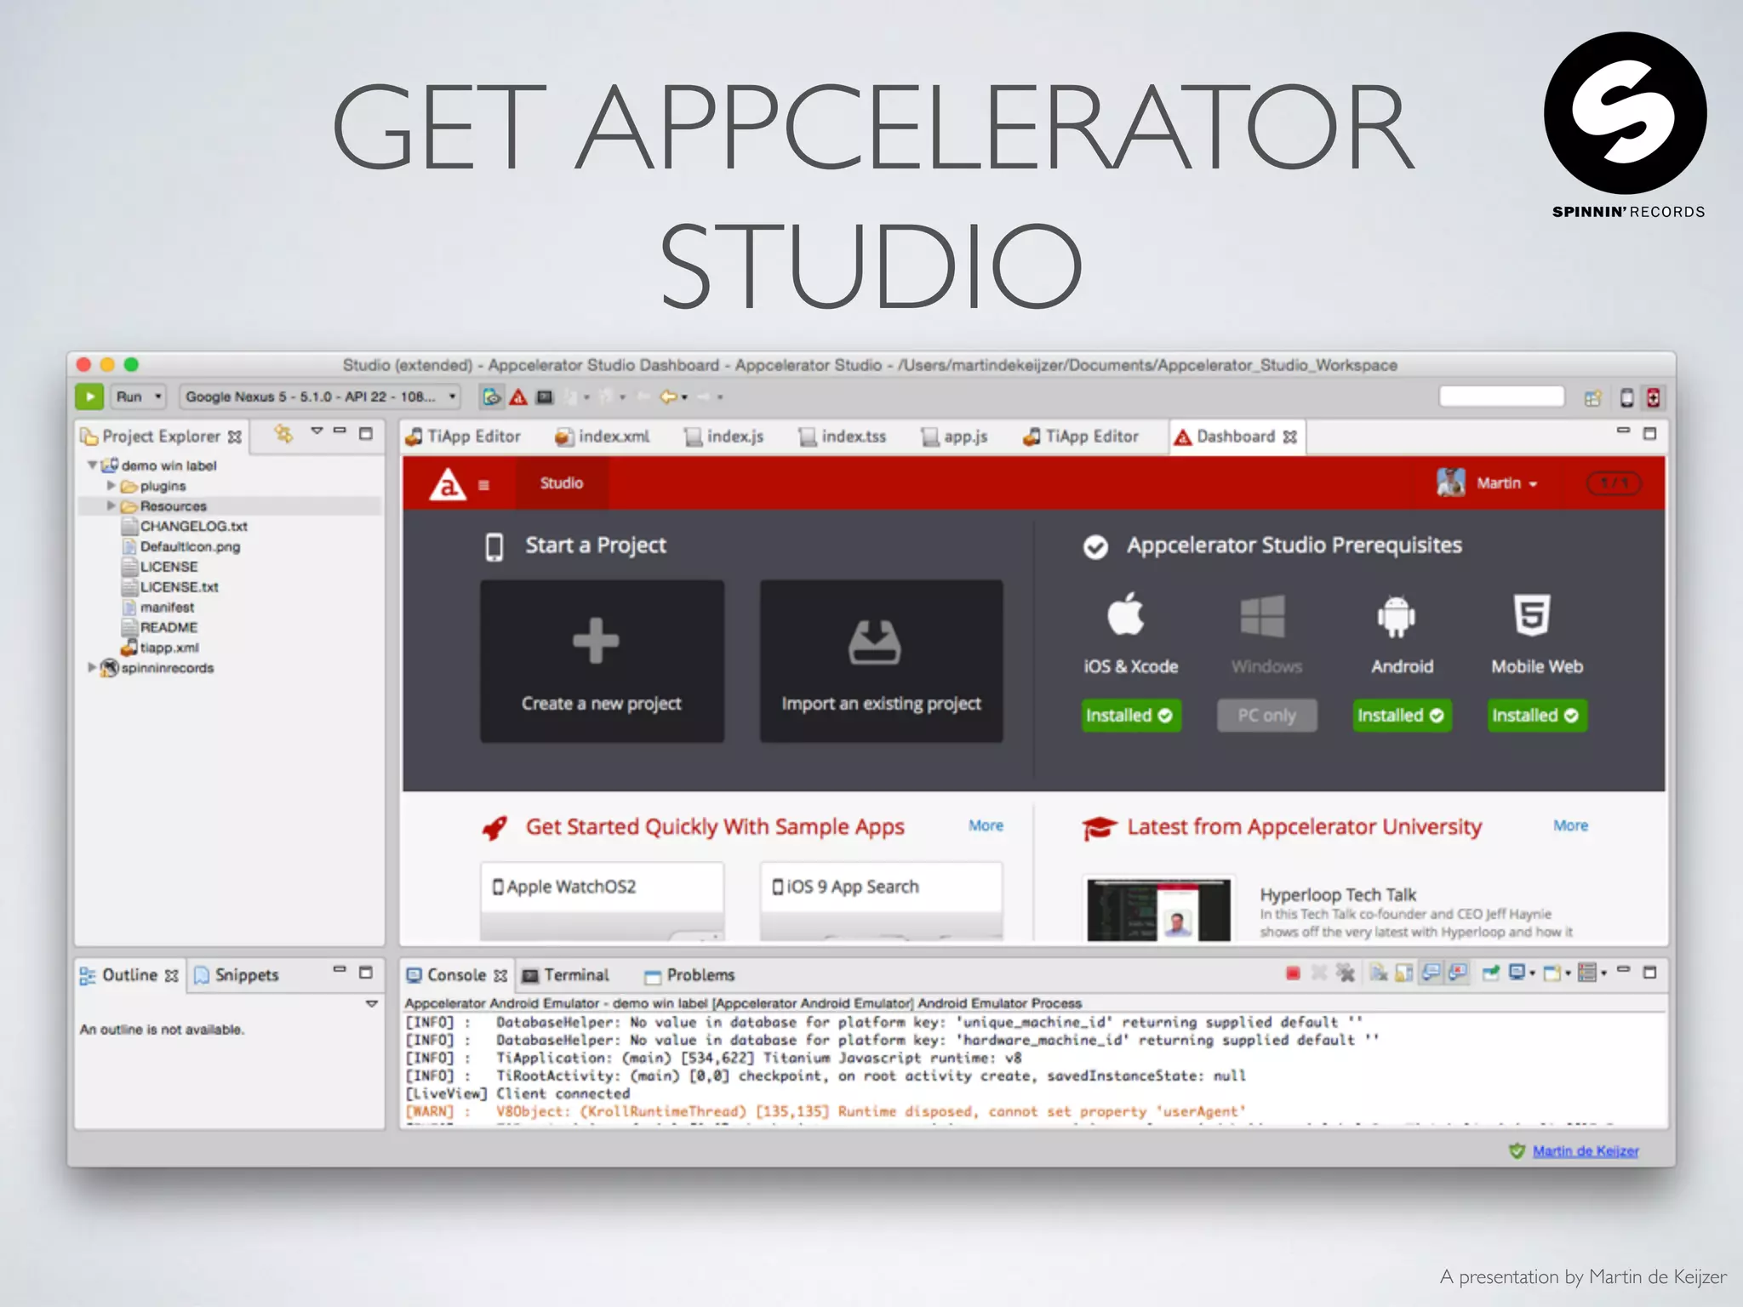Select the Studio tab in dashboard header
Screen dimensions: 1743x1307
click(x=562, y=483)
